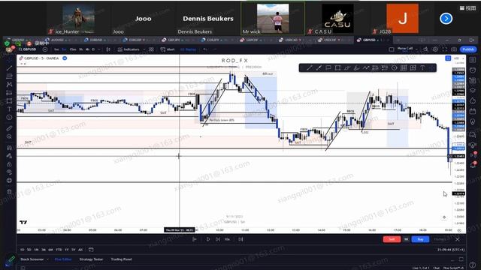The width and height of the screenshot is (481, 270).
Task: Pick the rectangle tool in floating favorites toolbar
Action: [337, 68]
